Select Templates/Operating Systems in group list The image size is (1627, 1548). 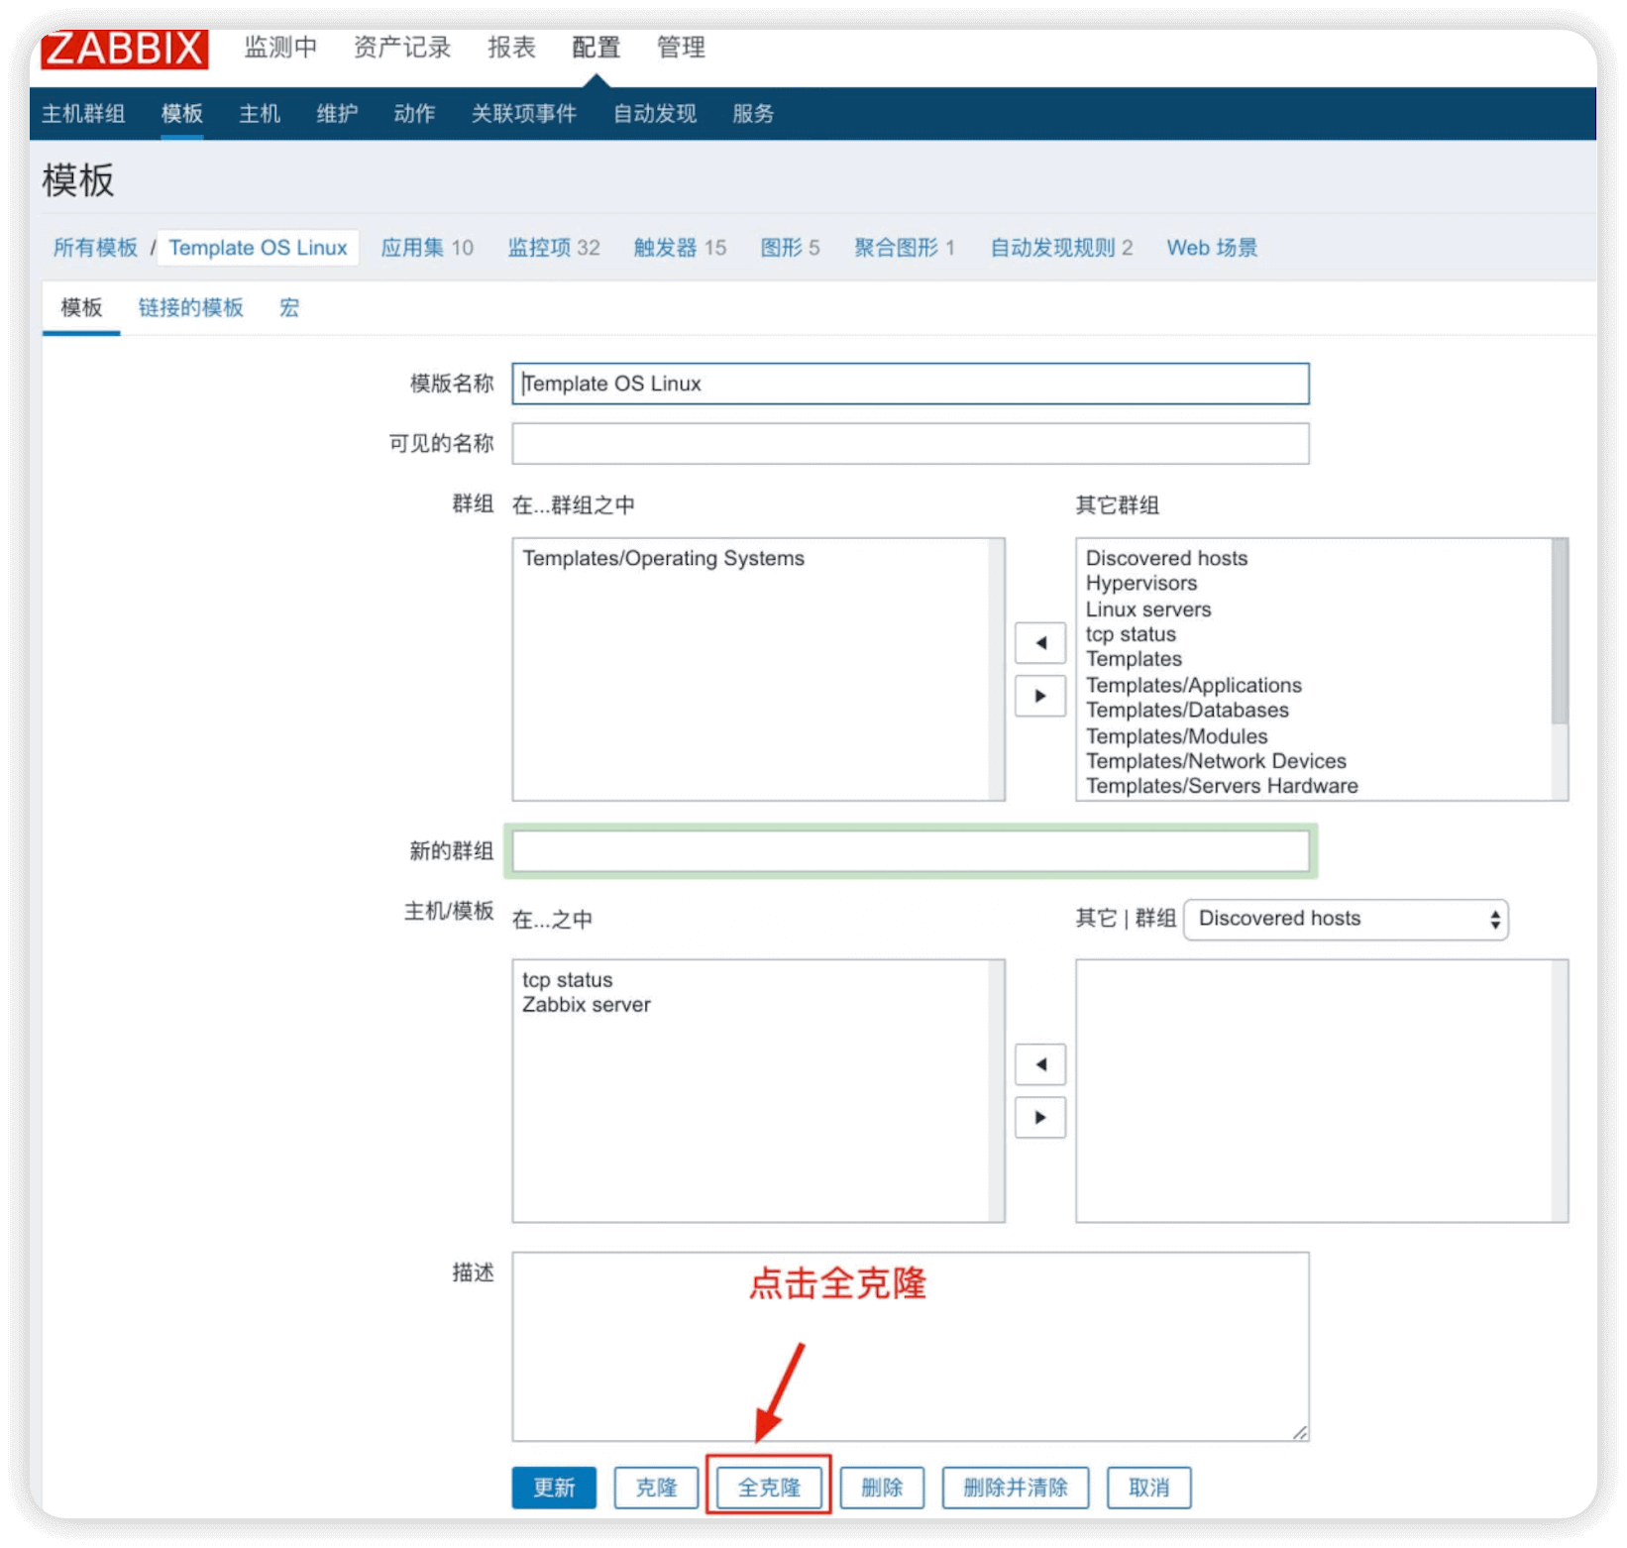(x=663, y=558)
